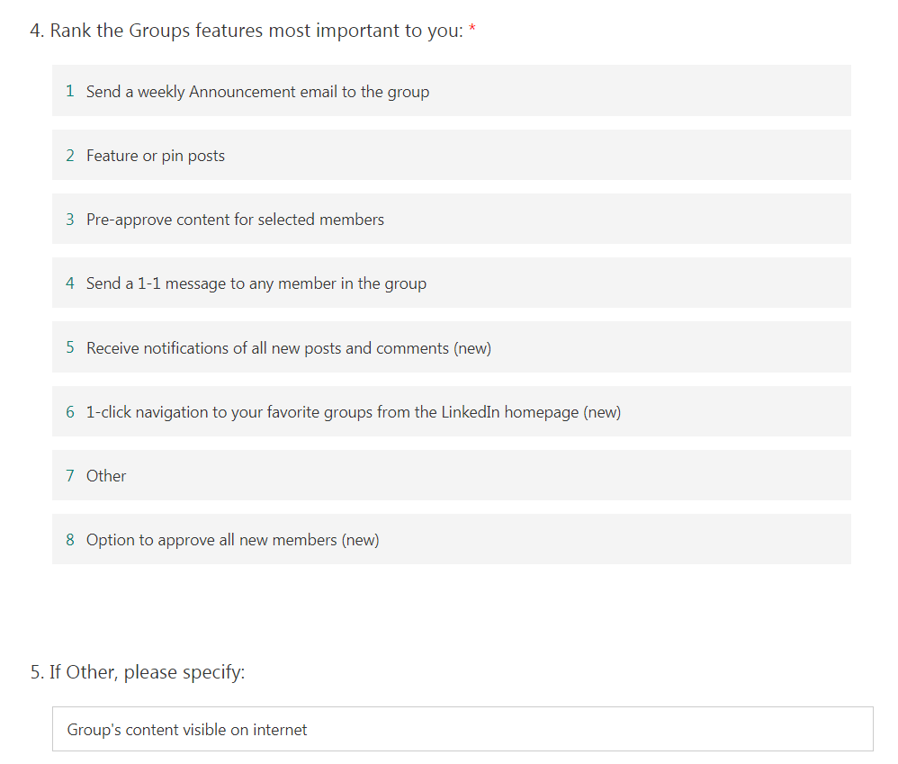The image size is (898, 764).
Task: Click rank number 4 beside 1-1 message
Action: [x=70, y=283]
